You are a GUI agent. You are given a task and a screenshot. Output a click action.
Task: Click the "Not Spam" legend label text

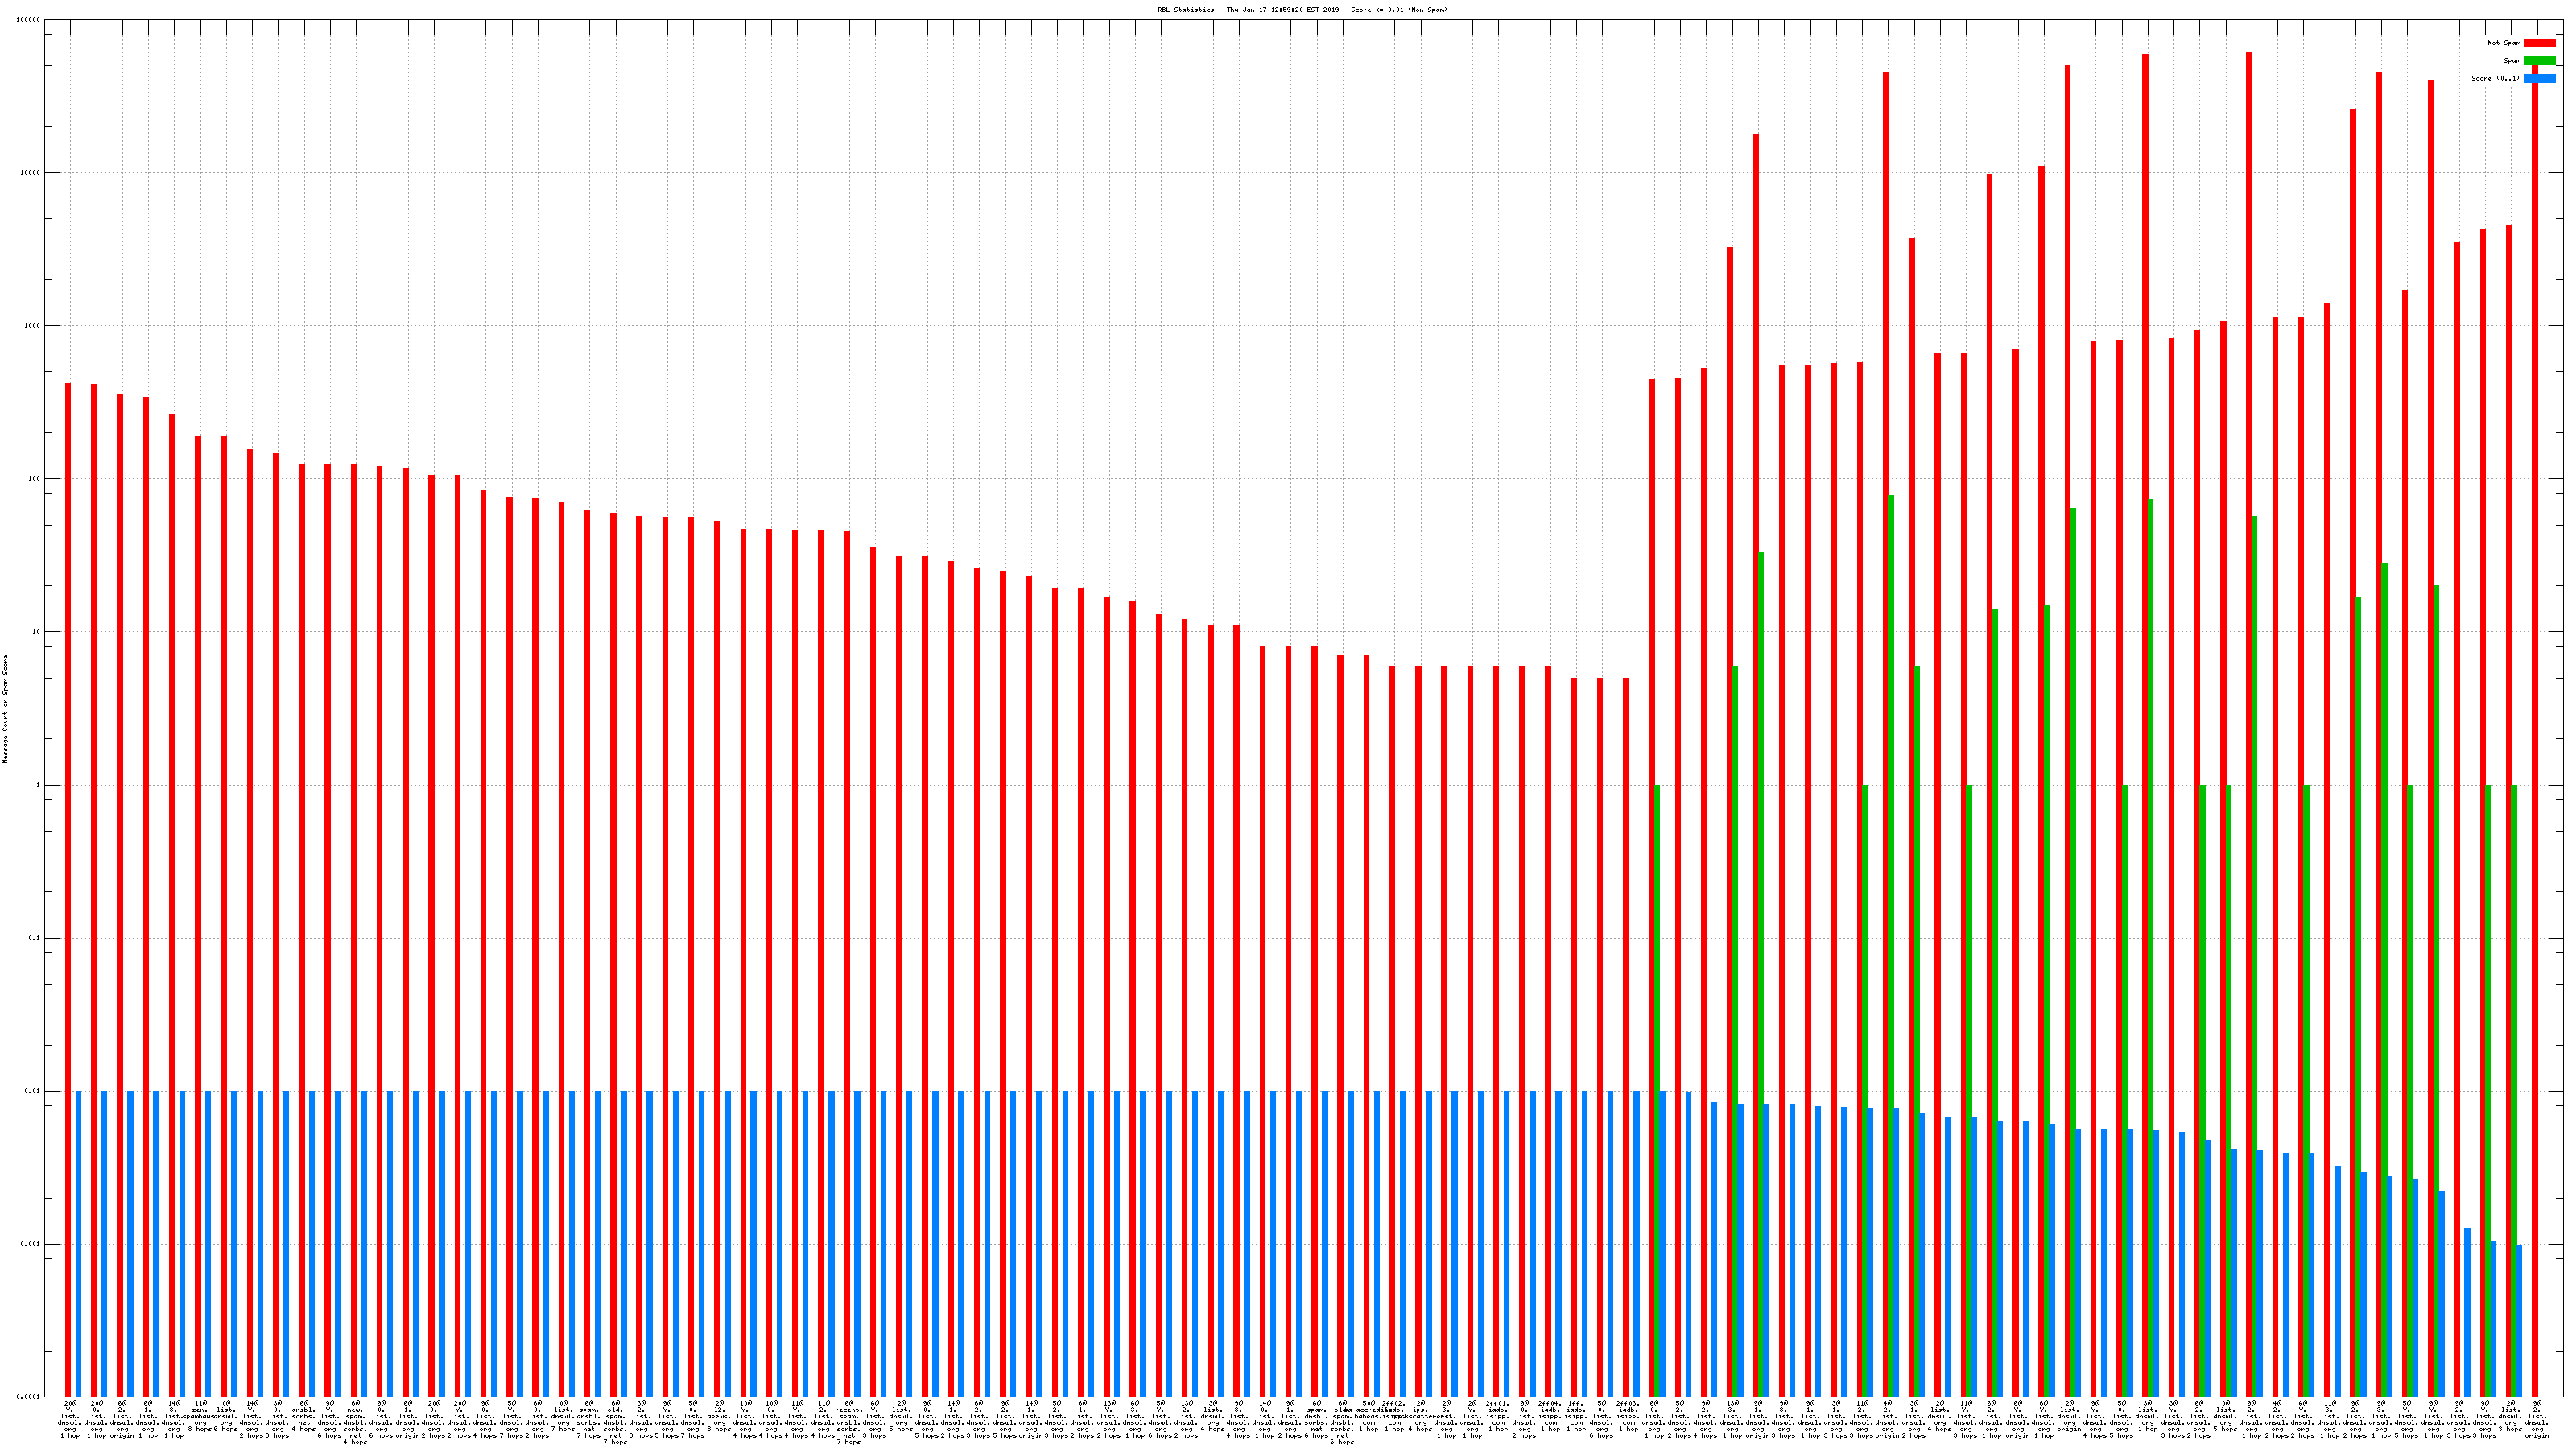tap(2504, 43)
